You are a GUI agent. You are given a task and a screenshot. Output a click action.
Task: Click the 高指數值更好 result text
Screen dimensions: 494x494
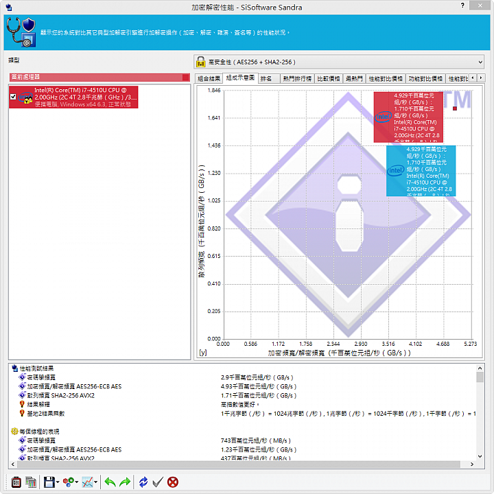click(x=239, y=404)
